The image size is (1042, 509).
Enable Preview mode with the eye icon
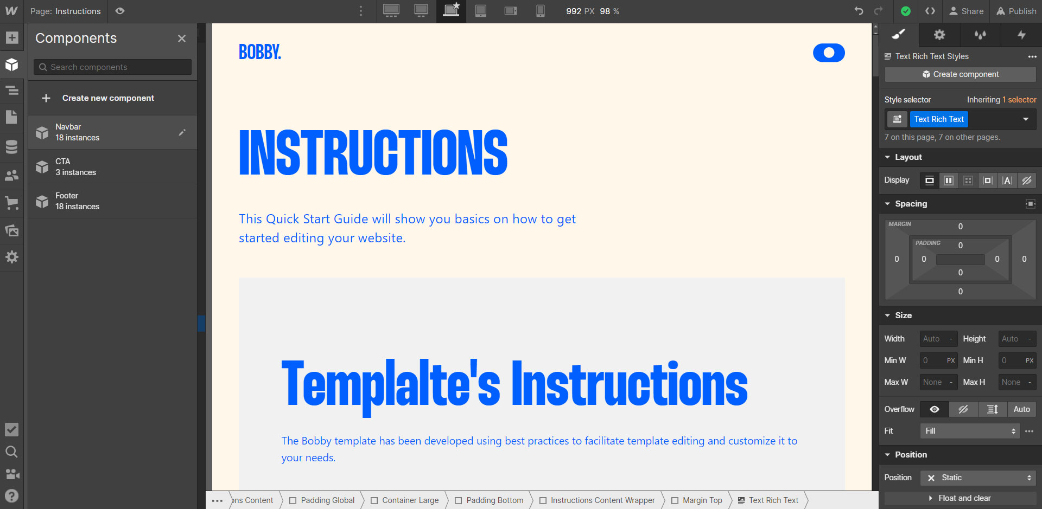point(120,11)
